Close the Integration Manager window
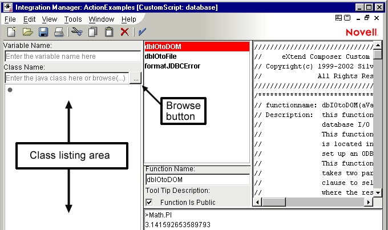Screen dimensions: 388x230 coord(379,7)
